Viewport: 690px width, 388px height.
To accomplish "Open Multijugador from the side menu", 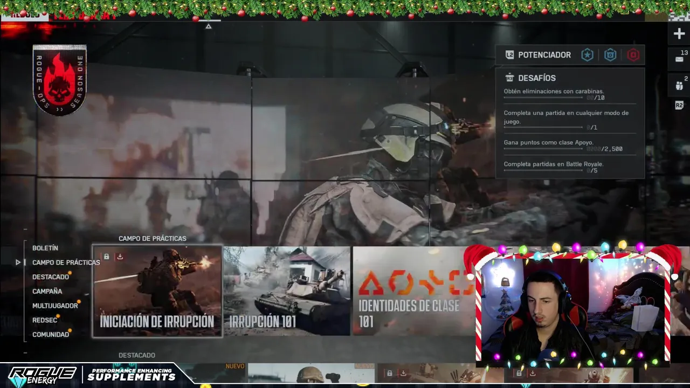I will (55, 306).
